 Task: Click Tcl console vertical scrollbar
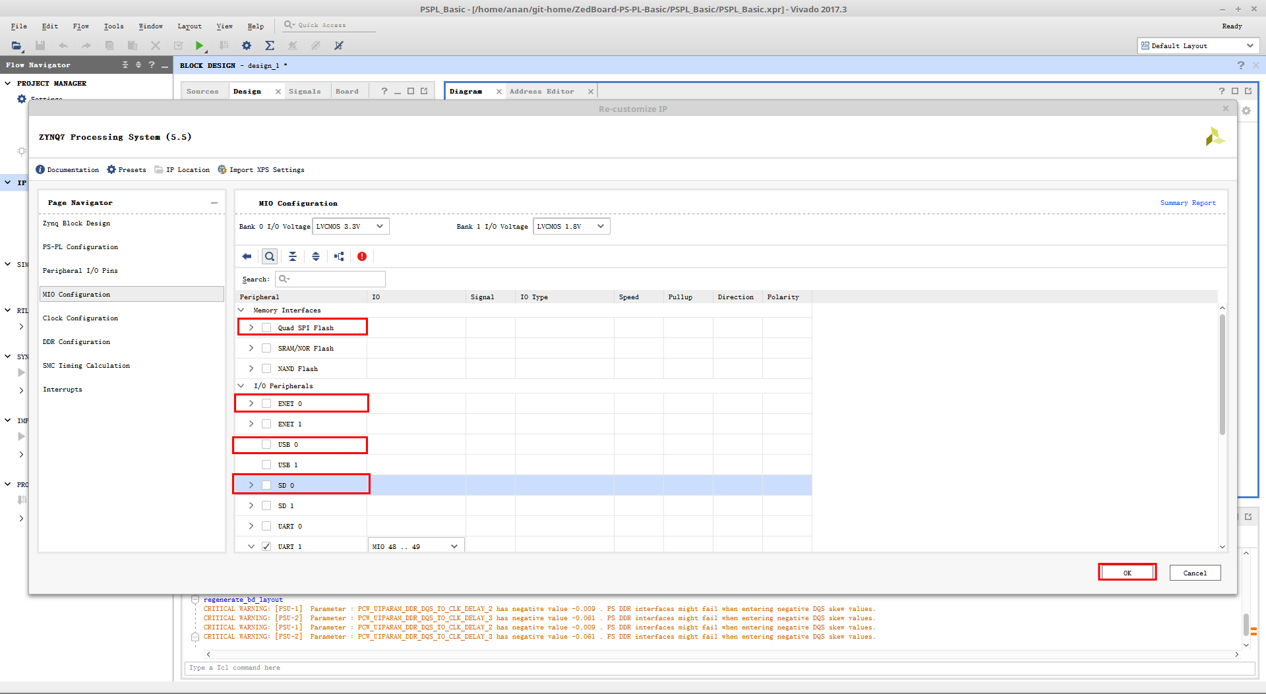(1246, 623)
